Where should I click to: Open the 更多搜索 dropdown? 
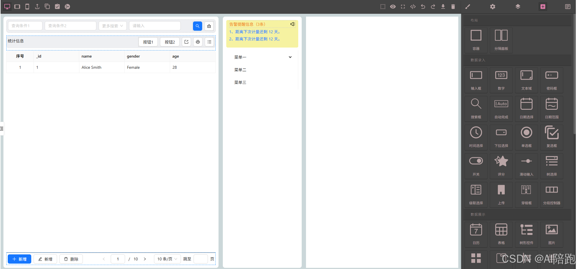(x=112, y=25)
